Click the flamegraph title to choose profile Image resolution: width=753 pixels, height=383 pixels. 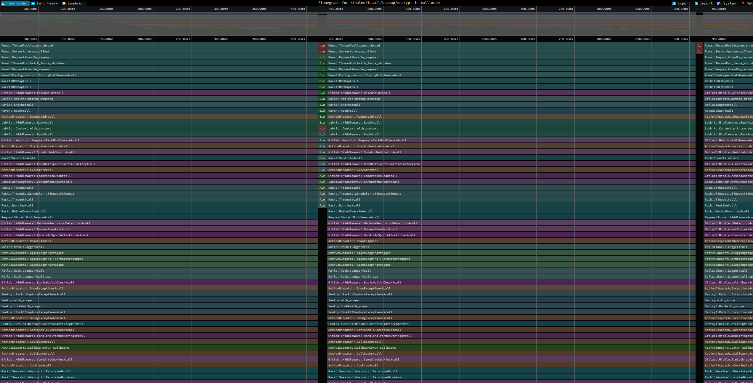379,3
